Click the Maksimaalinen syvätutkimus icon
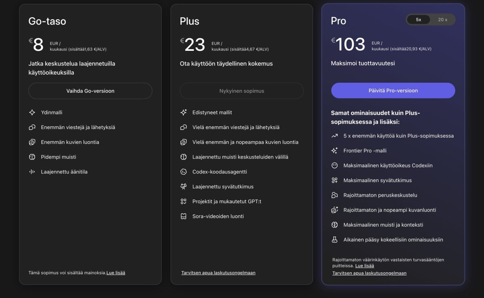Viewport: 484px width, 298px height. click(335, 180)
